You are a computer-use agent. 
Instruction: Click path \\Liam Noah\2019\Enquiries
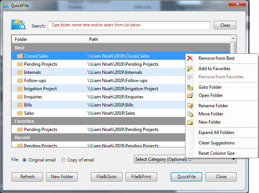pyautogui.click(x=115, y=97)
